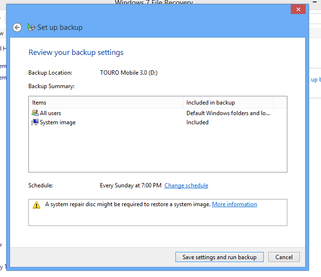Viewport: 321px width, 277px height.
Task: Click 'Default Windows folders and lo...' cell
Action: [228, 113]
